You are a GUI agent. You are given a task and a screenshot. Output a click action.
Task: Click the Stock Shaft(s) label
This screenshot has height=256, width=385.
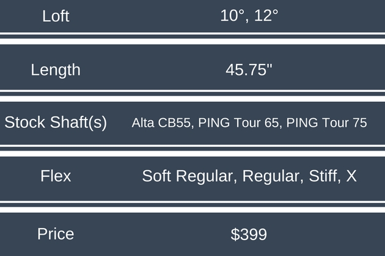click(x=56, y=123)
